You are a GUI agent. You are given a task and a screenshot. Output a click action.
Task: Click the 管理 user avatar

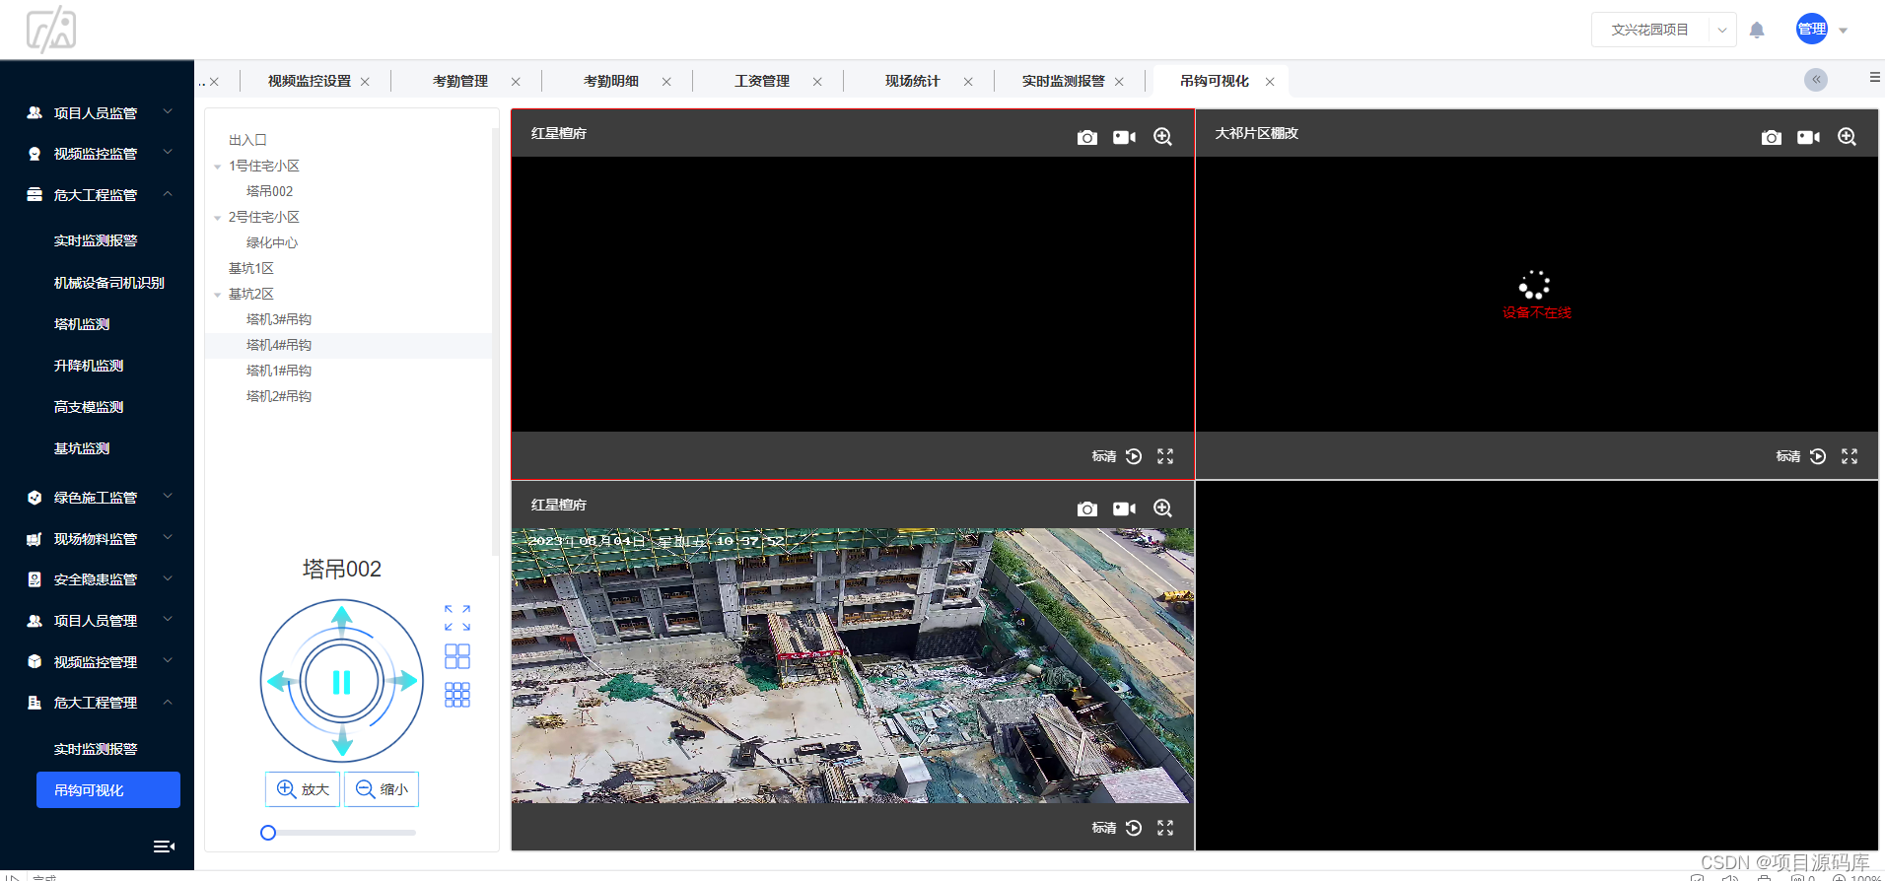coord(1812,30)
